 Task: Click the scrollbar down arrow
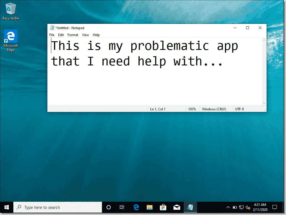264,103
